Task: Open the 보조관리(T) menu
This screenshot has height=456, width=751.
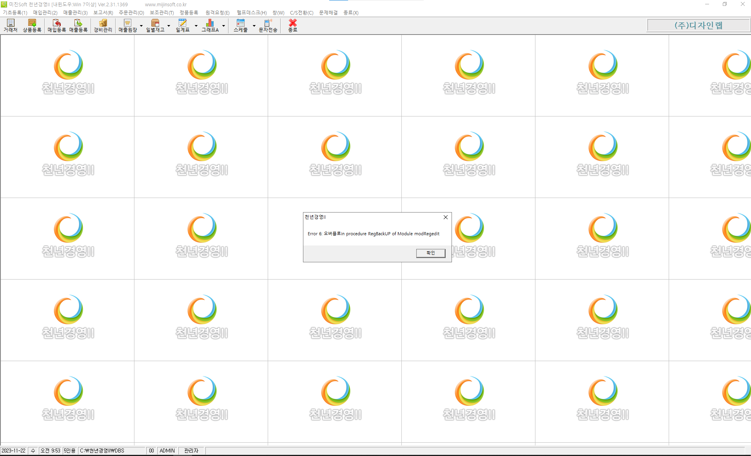Action: point(161,13)
